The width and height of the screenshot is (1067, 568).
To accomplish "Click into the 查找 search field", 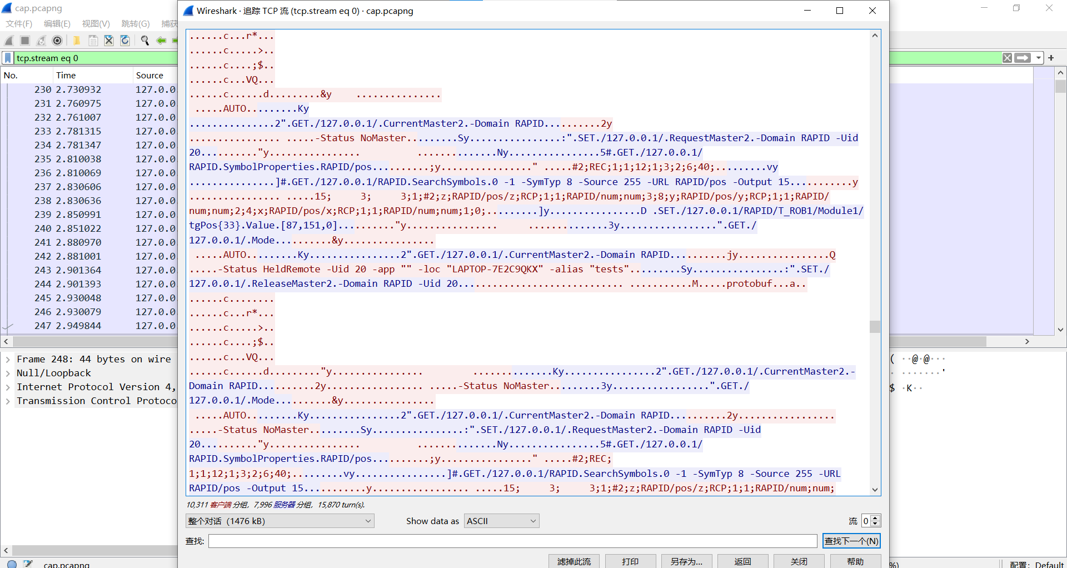I will tap(512, 541).
